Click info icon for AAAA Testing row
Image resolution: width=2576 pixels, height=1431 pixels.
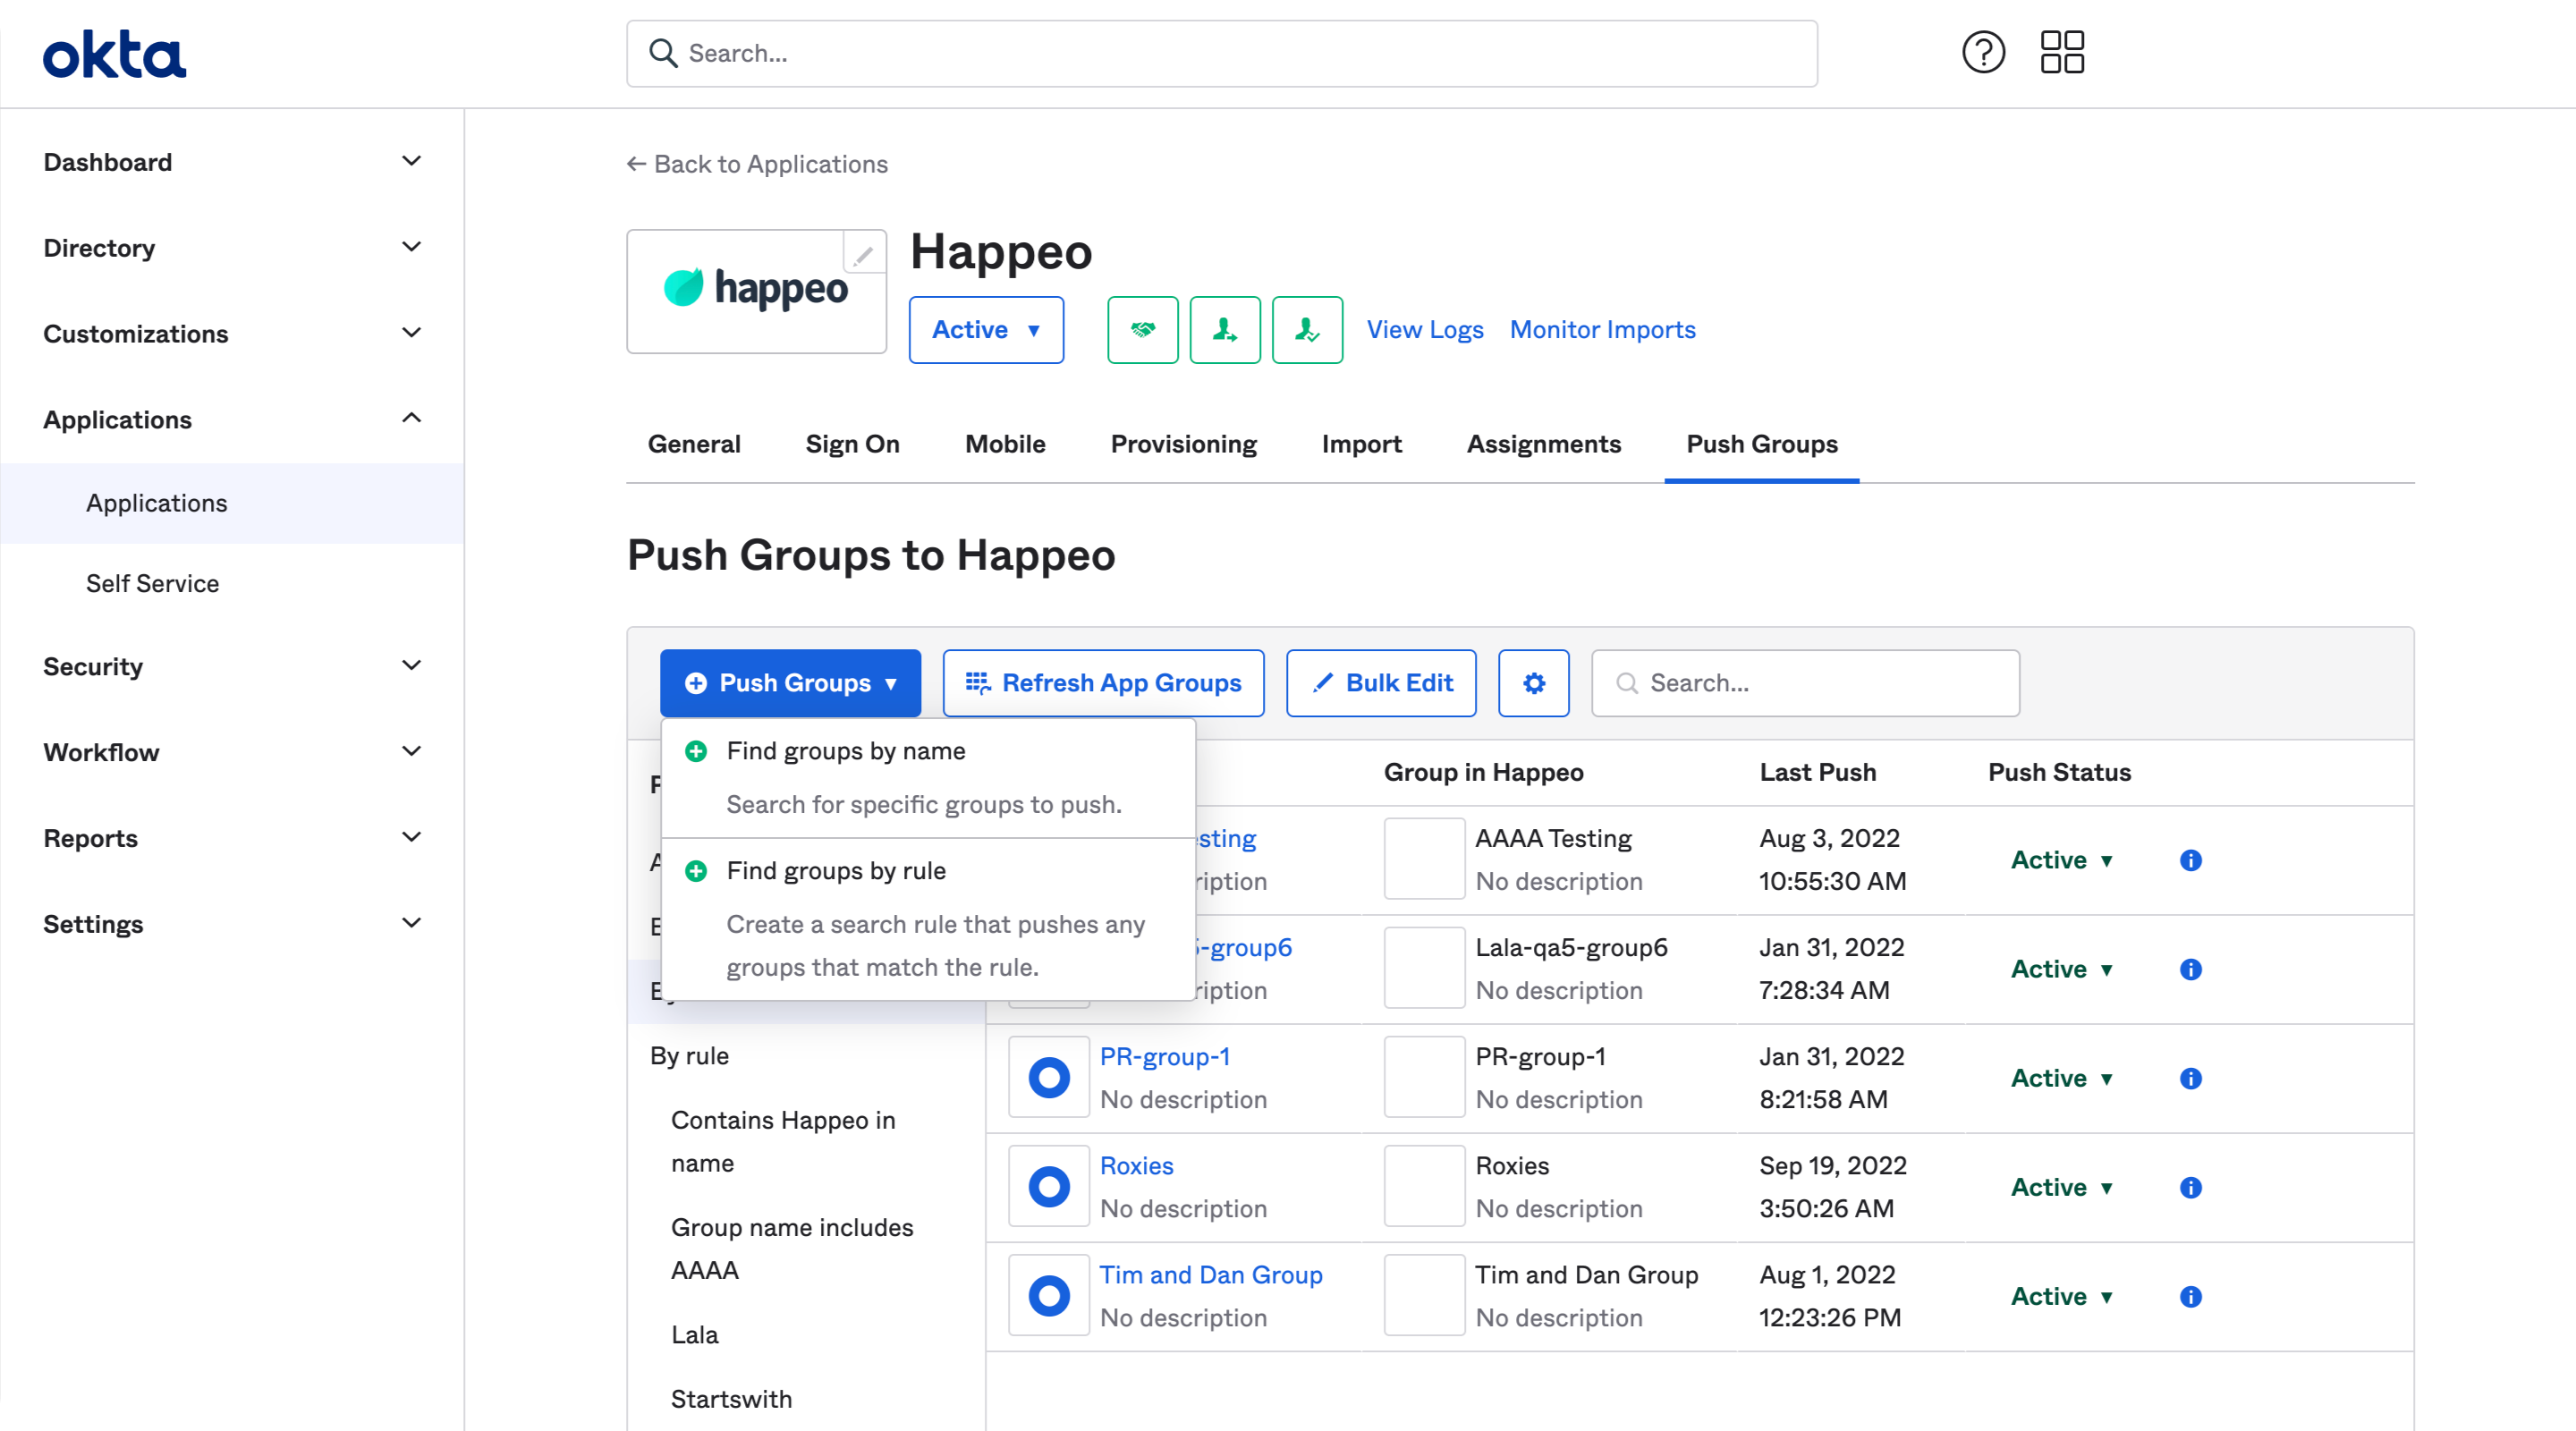2191,860
